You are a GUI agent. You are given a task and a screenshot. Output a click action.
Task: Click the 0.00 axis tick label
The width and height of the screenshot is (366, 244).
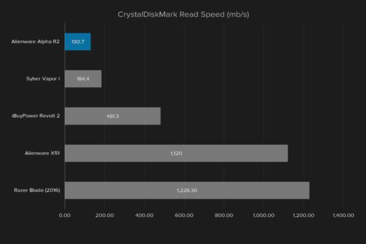click(x=65, y=216)
